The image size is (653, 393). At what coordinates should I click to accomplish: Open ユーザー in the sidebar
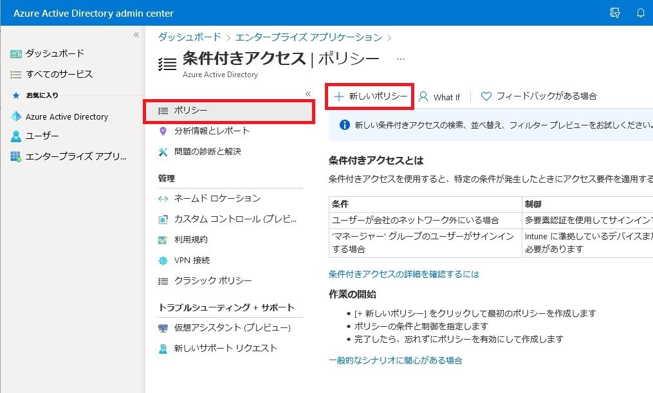pyautogui.click(x=42, y=136)
